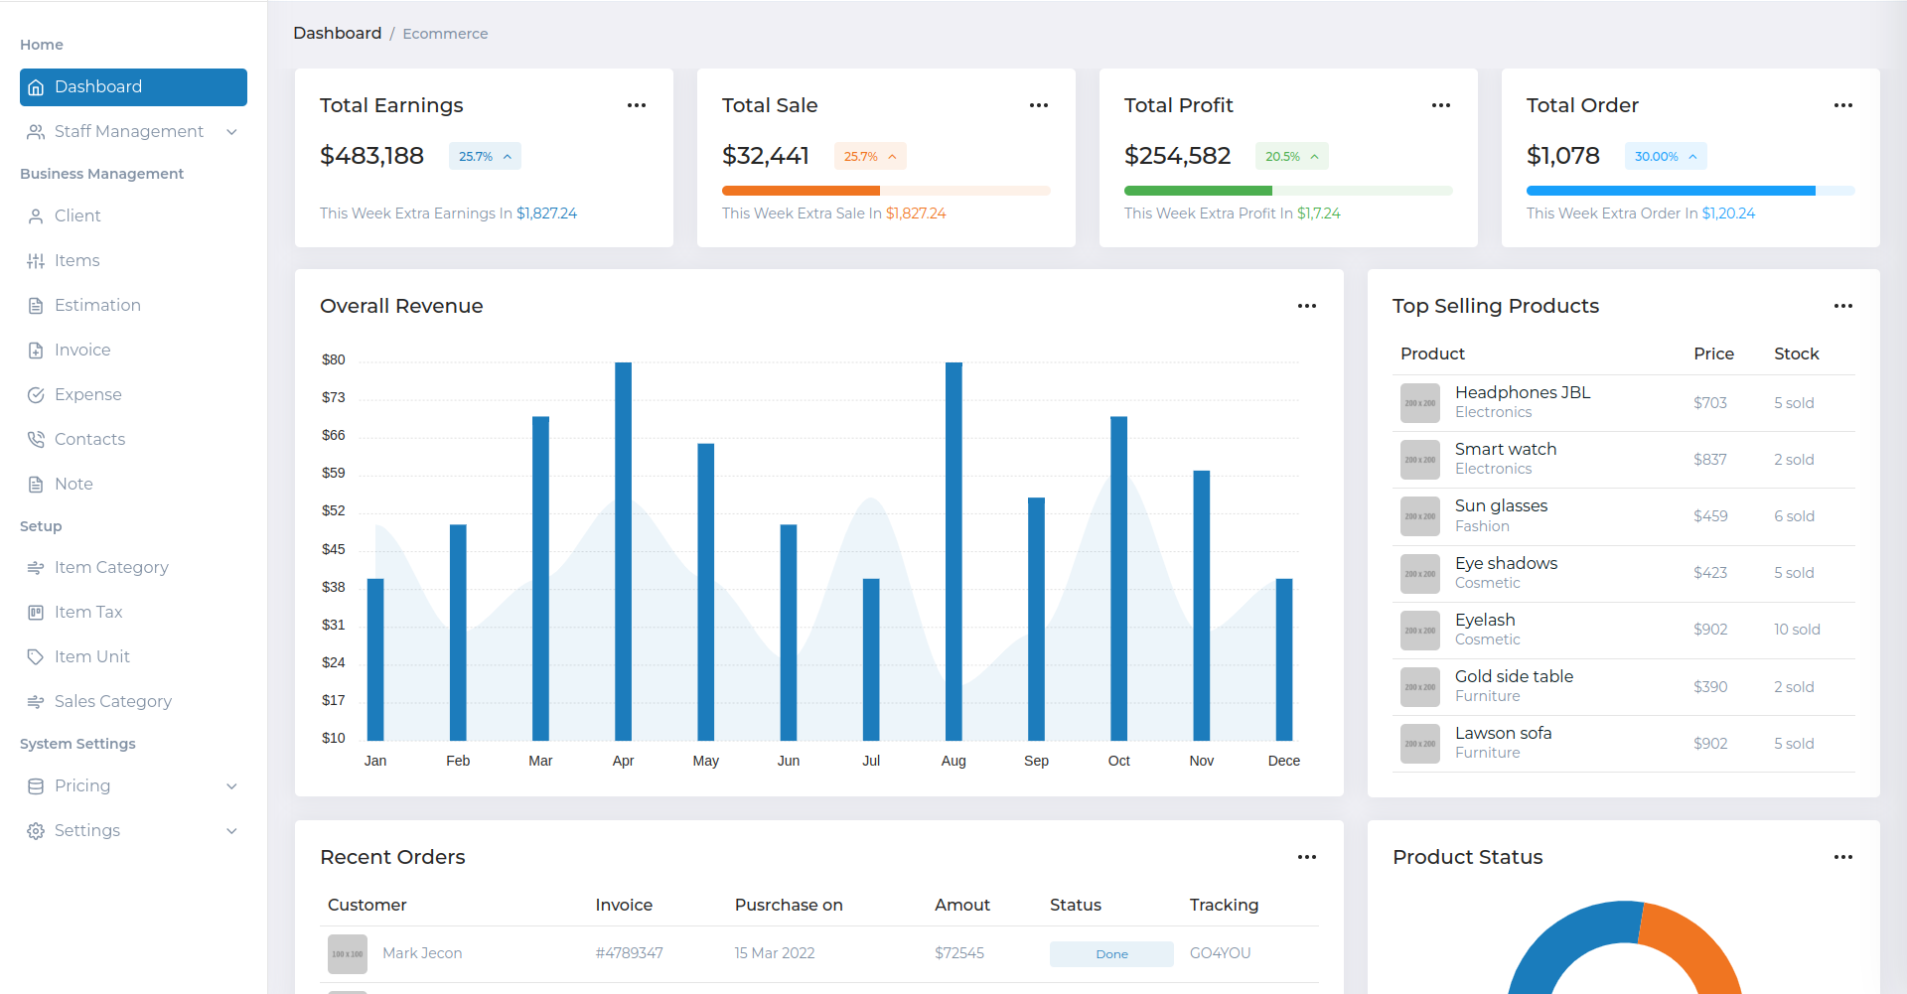1907x994 pixels.
Task: Click the Expense check-circle icon
Action: (x=36, y=395)
